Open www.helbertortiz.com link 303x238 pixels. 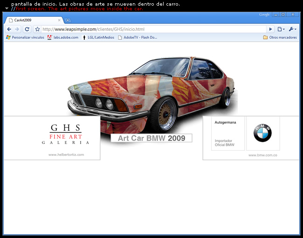(66, 154)
